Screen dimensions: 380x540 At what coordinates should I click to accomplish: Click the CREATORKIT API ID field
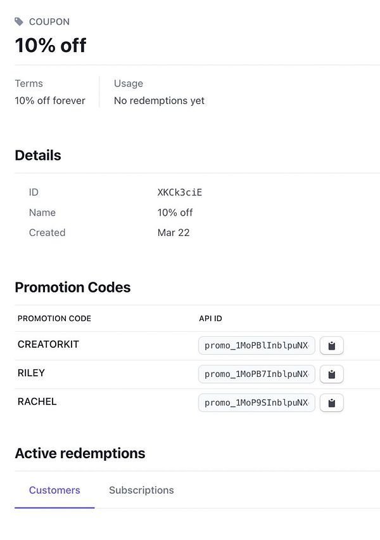pyautogui.click(x=256, y=346)
